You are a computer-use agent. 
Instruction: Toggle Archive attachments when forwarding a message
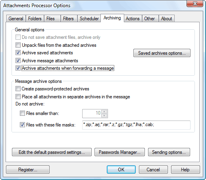(x=18, y=68)
